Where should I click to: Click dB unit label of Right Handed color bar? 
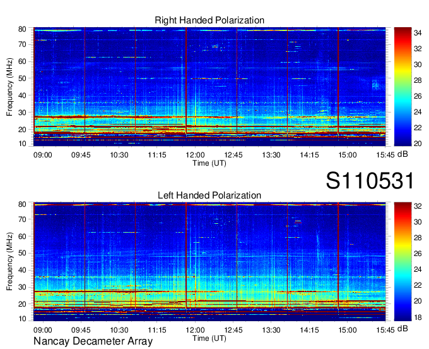(403, 154)
